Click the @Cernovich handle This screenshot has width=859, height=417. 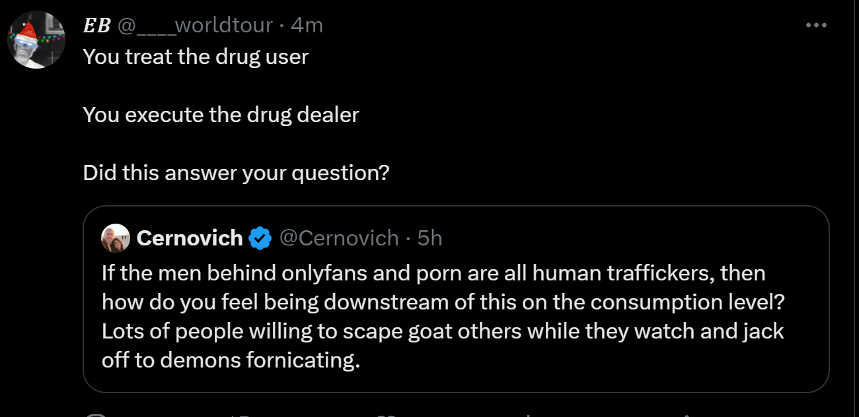[339, 238]
